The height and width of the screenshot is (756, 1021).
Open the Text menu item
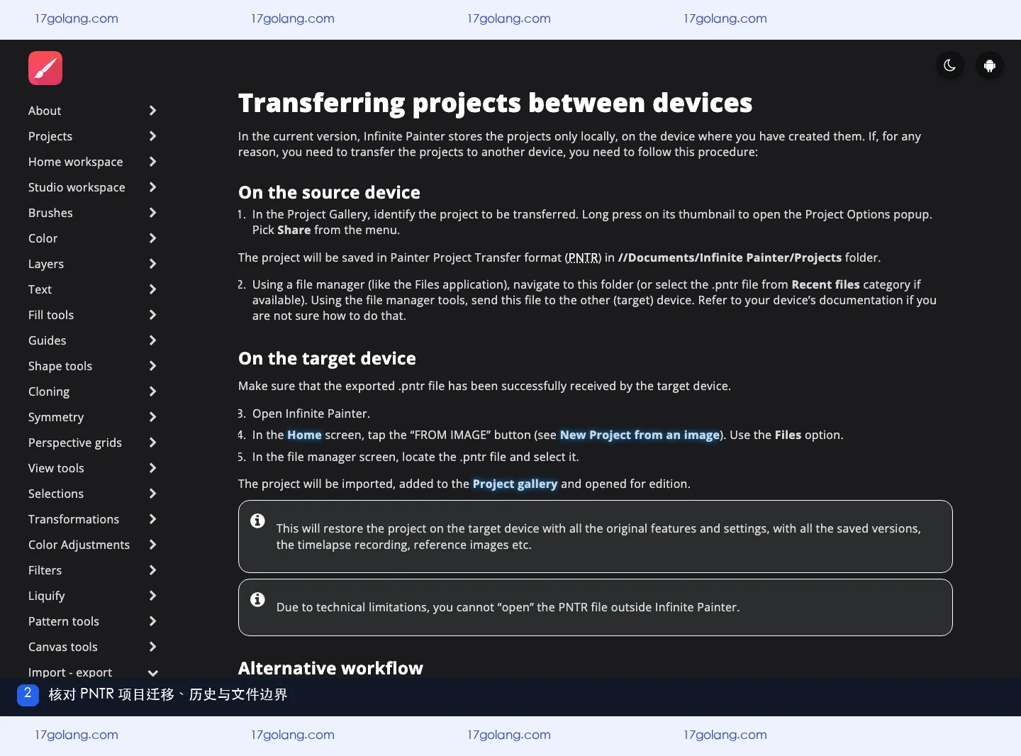40,289
